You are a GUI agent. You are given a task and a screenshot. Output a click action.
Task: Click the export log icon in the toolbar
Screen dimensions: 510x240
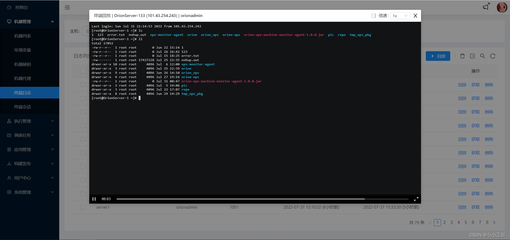click(x=473, y=56)
